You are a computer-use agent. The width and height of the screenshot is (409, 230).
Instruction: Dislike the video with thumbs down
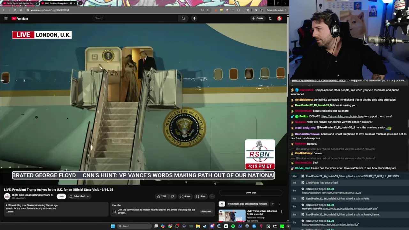point(172,196)
